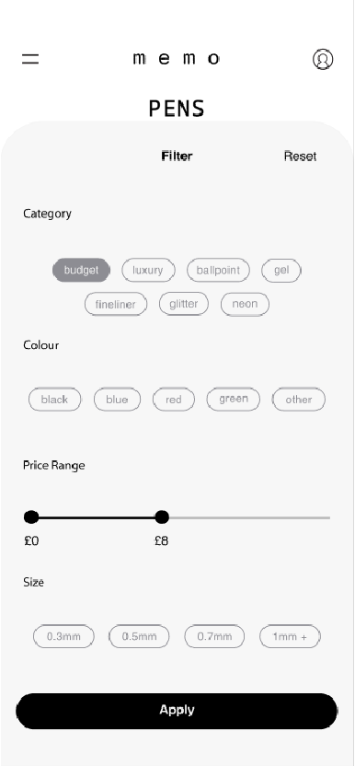Choose the green colour chip
The width and height of the screenshot is (355, 766).
click(234, 400)
